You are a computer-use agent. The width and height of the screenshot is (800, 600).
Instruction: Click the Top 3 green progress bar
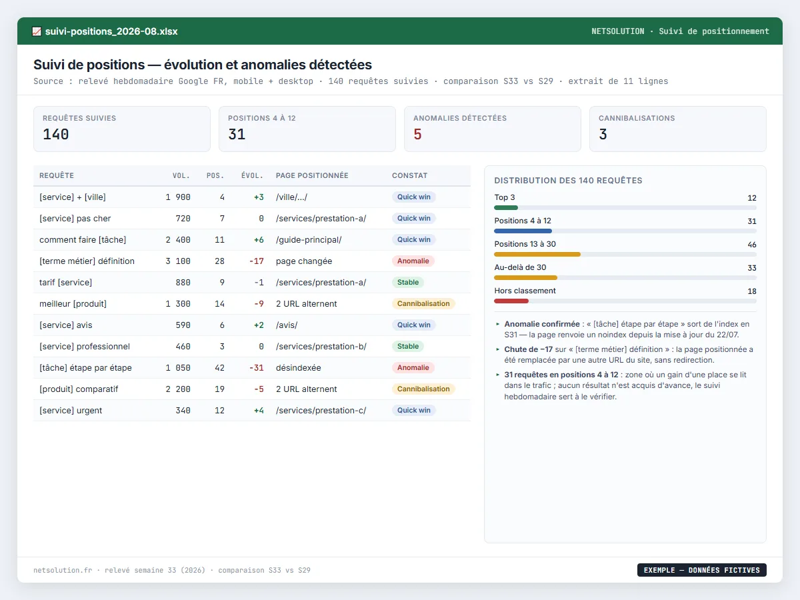point(506,207)
